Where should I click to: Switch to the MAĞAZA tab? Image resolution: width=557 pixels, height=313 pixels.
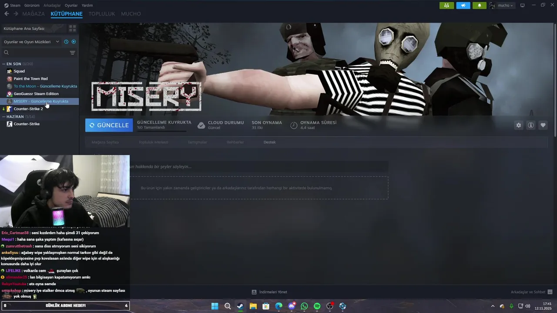click(34, 14)
